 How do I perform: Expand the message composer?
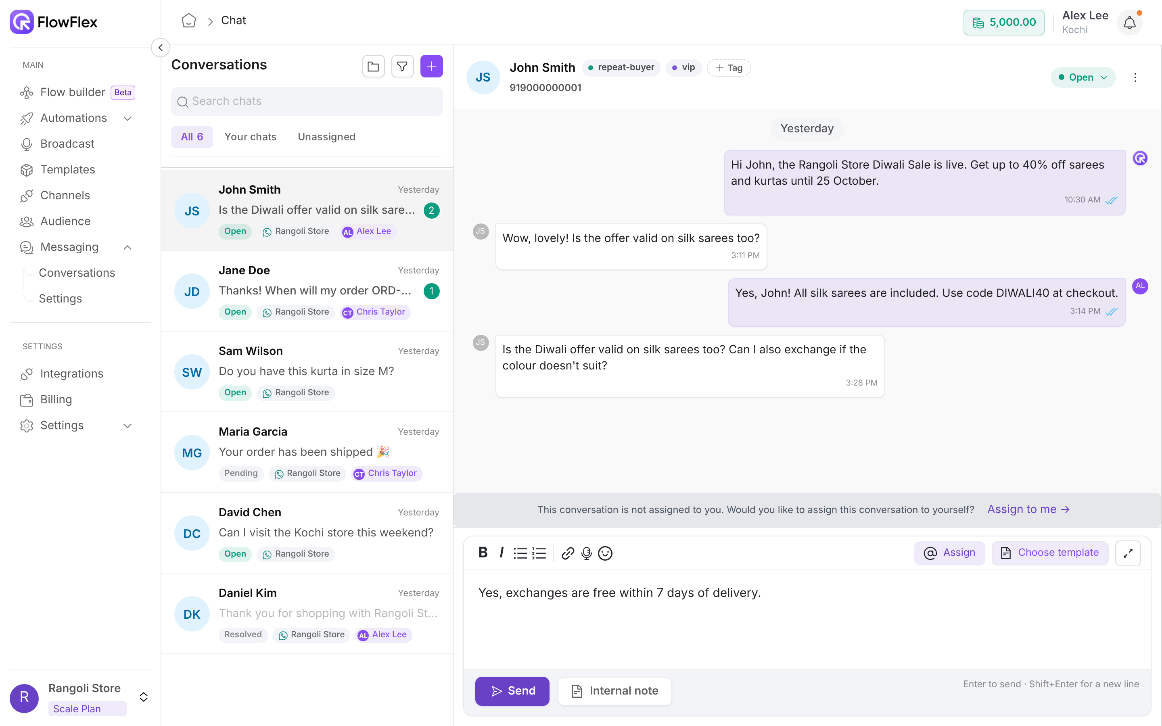(1127, 553)
